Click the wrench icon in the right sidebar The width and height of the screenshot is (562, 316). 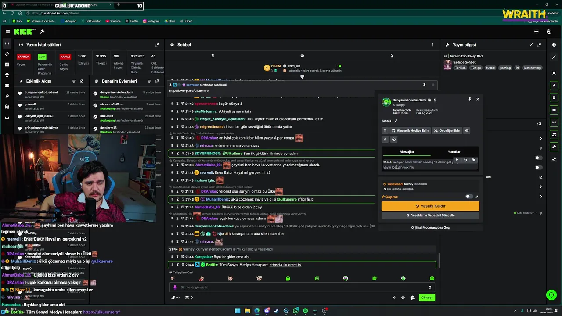click(554, 147)
